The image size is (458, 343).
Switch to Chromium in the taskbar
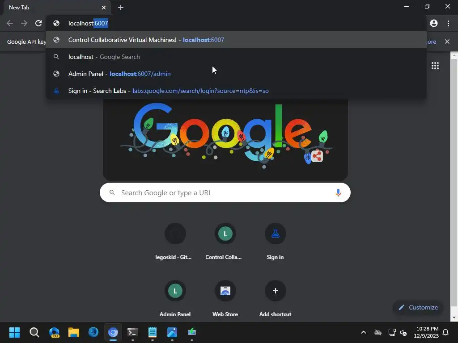pos(113,332)
